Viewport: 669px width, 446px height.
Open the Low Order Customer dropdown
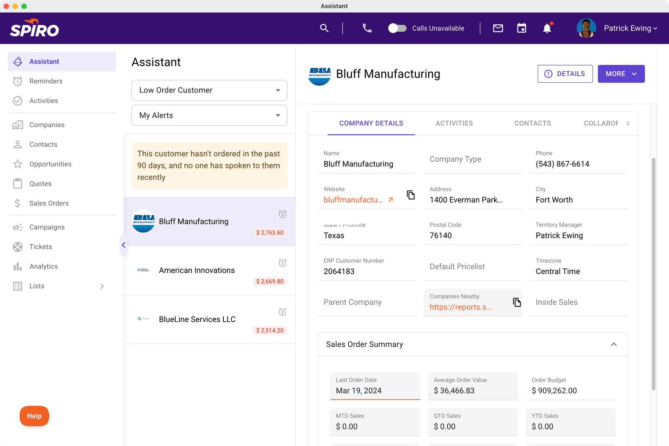pyautogui.click(x=209, y=90)
